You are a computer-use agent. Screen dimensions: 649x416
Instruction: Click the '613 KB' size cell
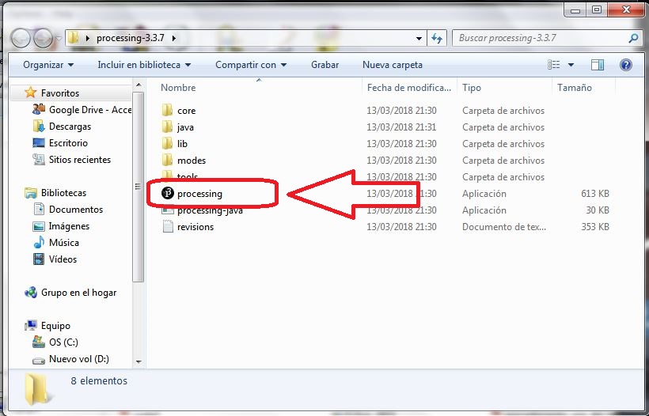pos(594,194)
